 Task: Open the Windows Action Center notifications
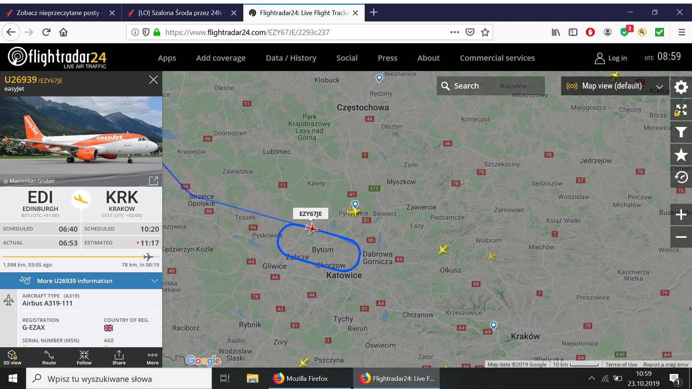(x=675, y=379)
